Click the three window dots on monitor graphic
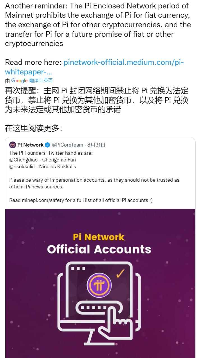The height and width of the screenshot is (358, 197). (x=78, y=268)
